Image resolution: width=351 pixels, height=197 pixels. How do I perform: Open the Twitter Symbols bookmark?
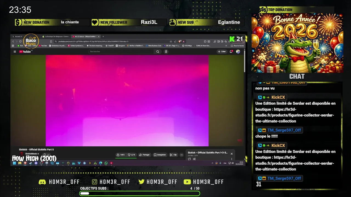coord(76,46)
